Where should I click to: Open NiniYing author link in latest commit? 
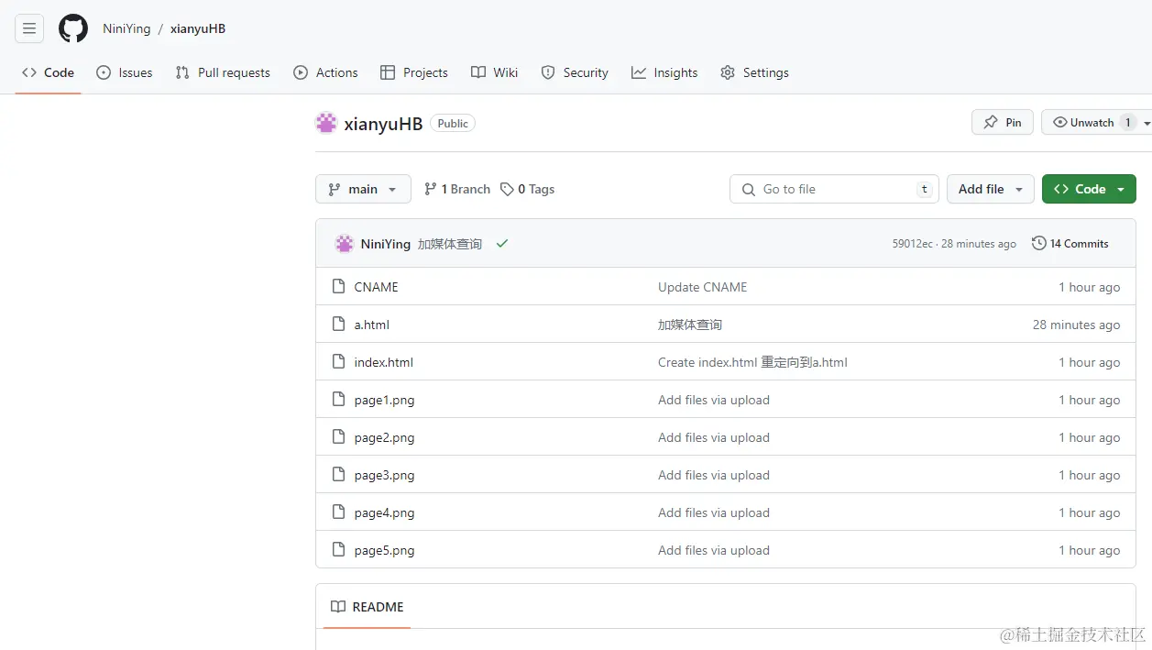pyautogui.click(x=386, y=244)
